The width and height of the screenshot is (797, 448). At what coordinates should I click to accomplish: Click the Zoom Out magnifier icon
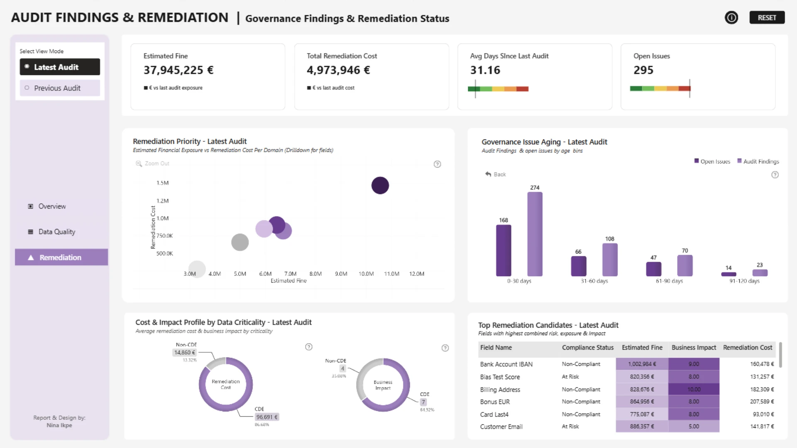coord(139,164)
